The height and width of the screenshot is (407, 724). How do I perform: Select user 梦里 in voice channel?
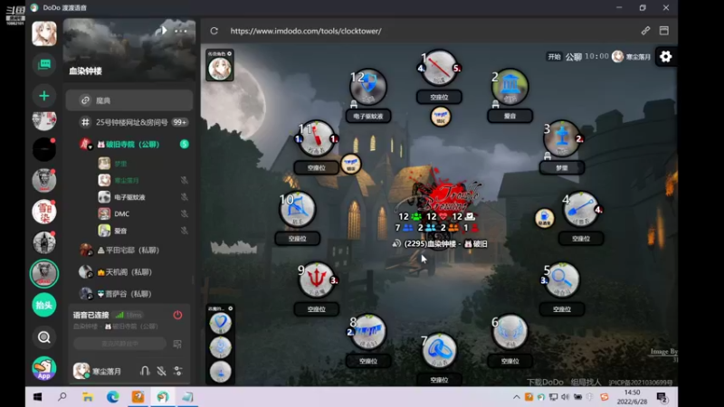pyautogui.click(x=113, y=164)
